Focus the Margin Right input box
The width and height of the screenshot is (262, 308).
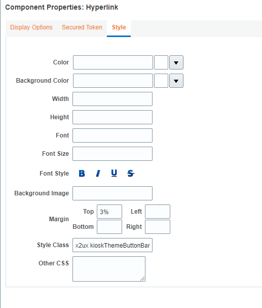click(x=158, y=227)
